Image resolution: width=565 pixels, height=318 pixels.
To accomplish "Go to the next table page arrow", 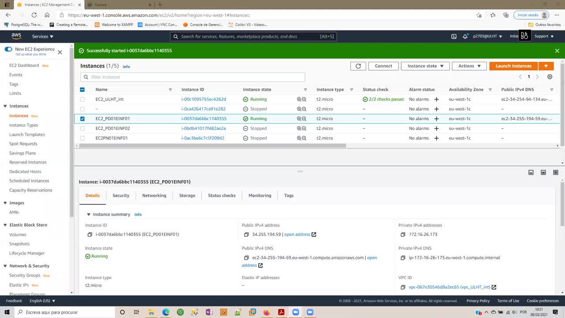I will [x=537, y=77].
